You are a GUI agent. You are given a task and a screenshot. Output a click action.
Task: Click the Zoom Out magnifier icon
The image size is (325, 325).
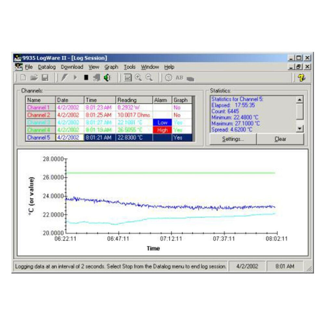pos(149,78)
